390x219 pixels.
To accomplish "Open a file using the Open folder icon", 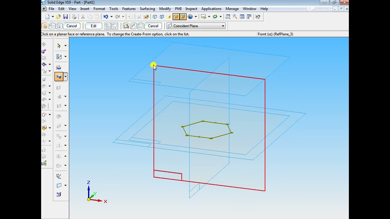I will click(x=58, y=17).
